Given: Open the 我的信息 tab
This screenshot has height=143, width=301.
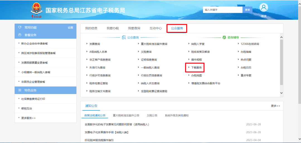Looking at the screenshot, I should (91, 28).
